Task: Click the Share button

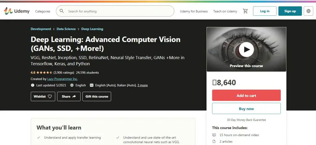Action: 69,96
